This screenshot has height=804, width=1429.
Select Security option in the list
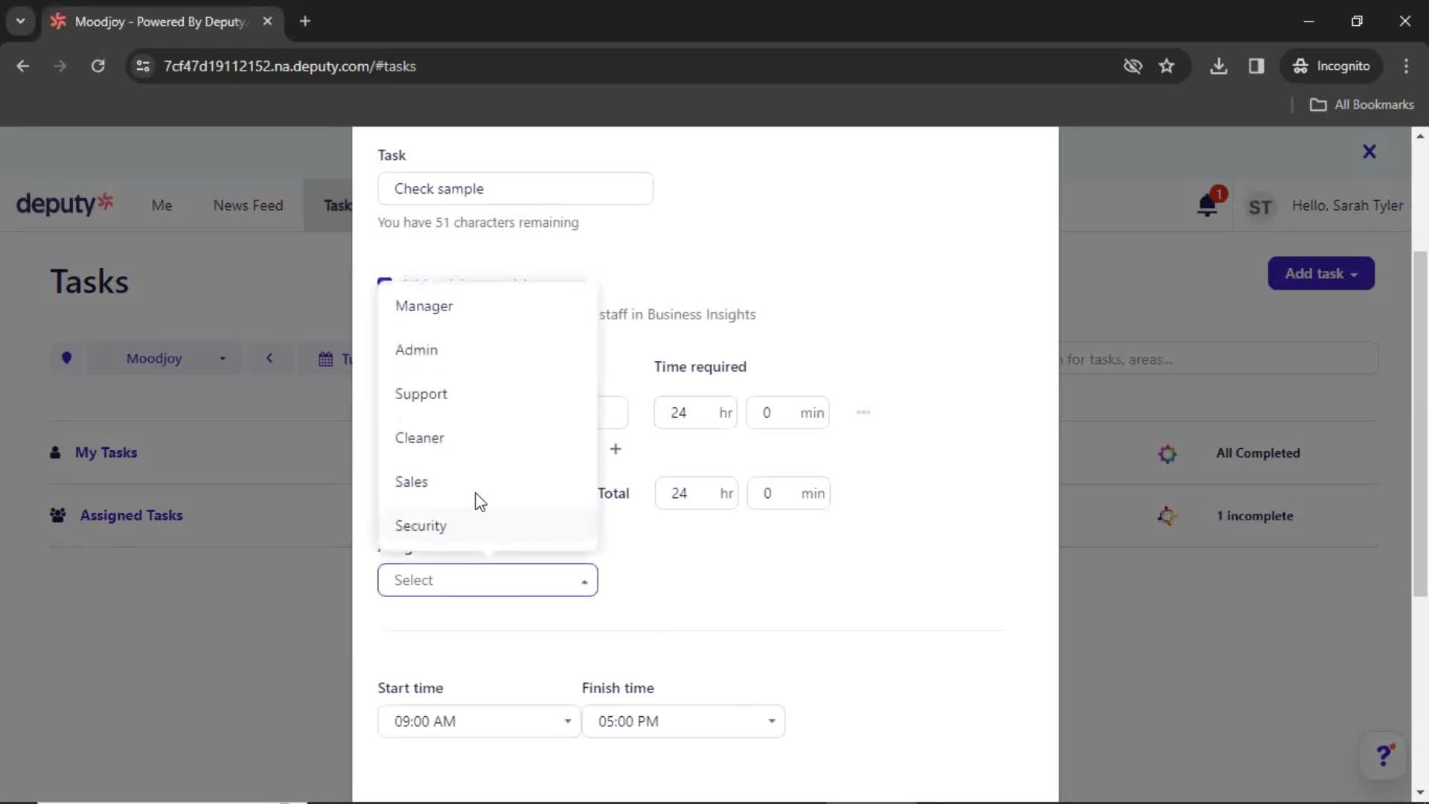click(487, 526)
